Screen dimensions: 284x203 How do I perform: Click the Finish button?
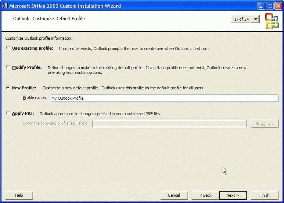tap(265, 195)
